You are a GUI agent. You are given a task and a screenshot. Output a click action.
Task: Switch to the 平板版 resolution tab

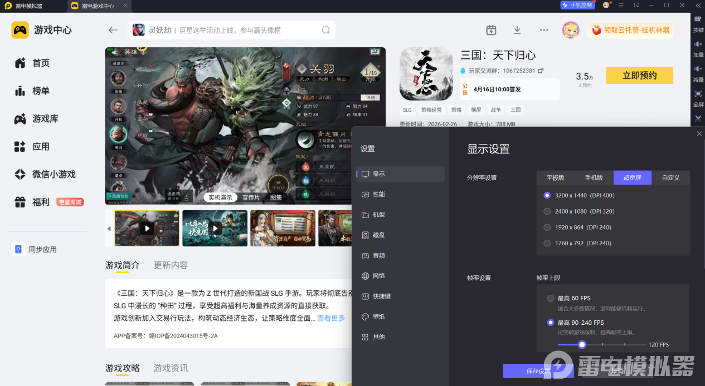click(x=556, y=177)
